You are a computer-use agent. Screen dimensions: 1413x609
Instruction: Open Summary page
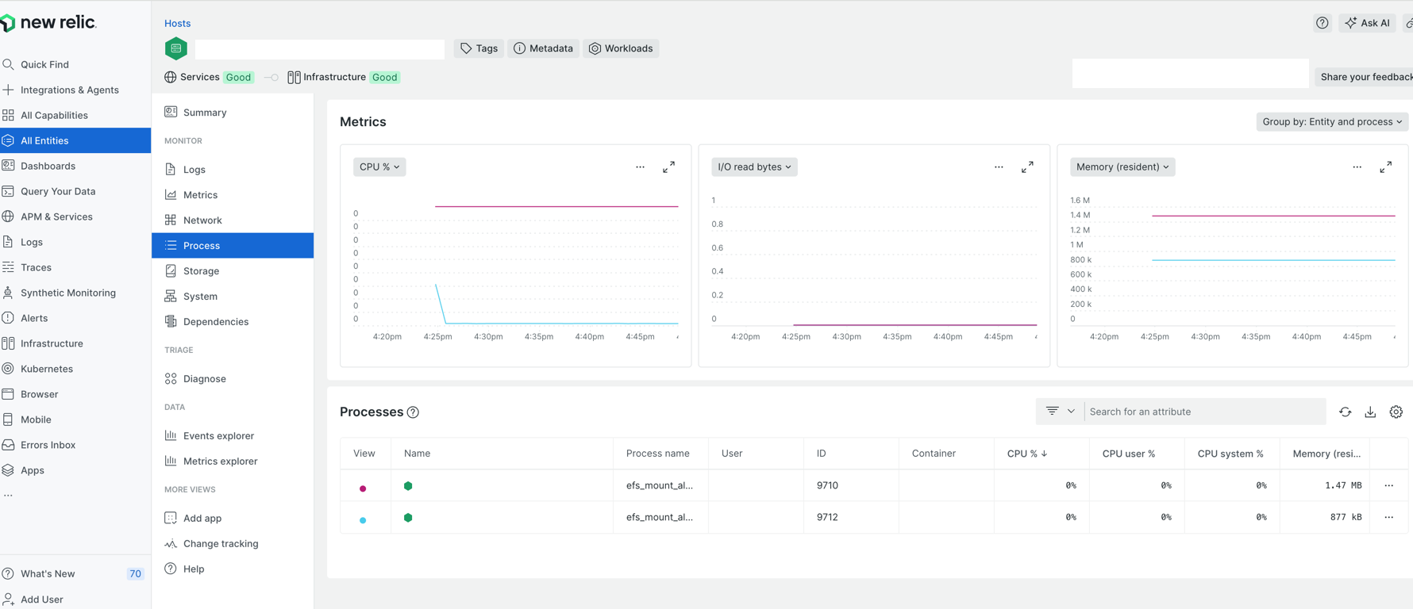pos(205,112)
